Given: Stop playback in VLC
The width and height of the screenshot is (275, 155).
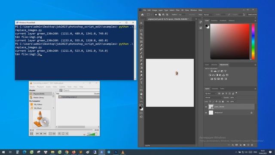Looking at the screenshot, I should click(41, 133).
